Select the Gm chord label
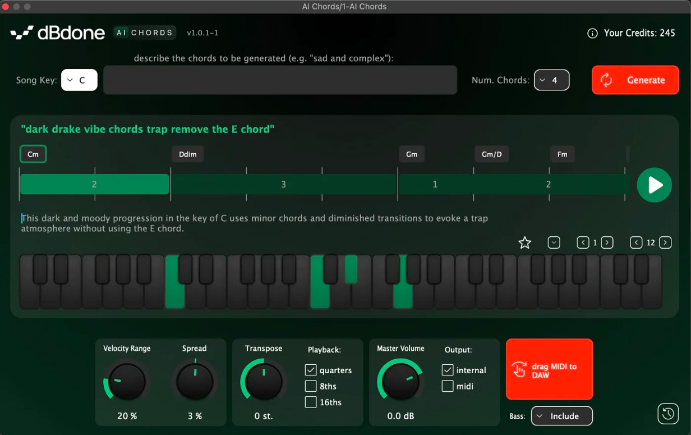 (412, 154)
